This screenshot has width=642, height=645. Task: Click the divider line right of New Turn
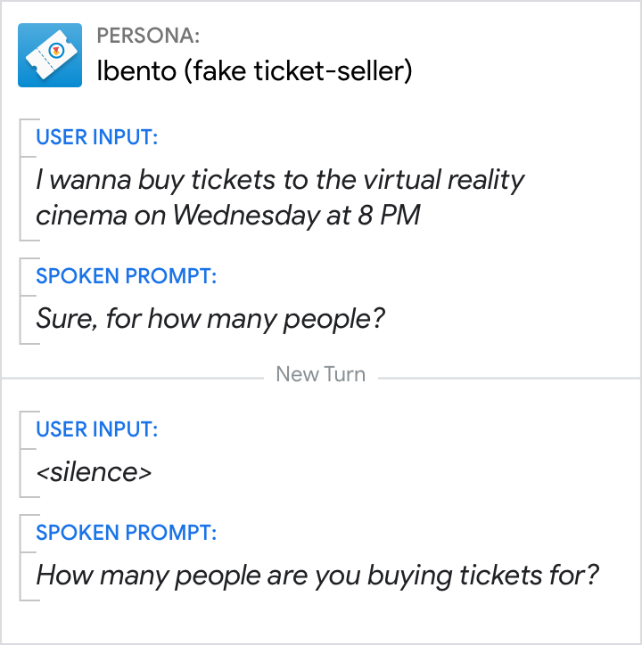pos(508,378)
